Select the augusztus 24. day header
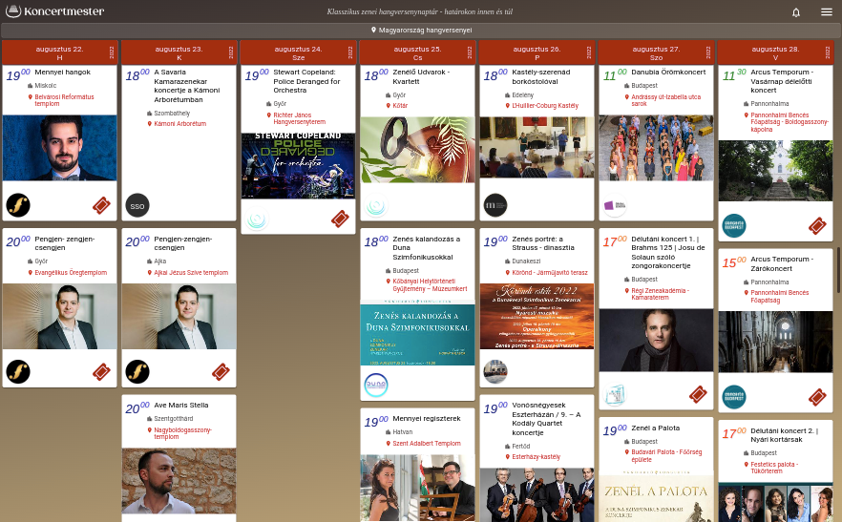The height and width of the screenshot is (522, 842). 298,52
